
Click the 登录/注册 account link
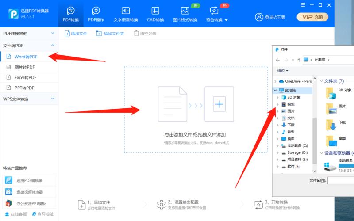[x=270, y=17]
